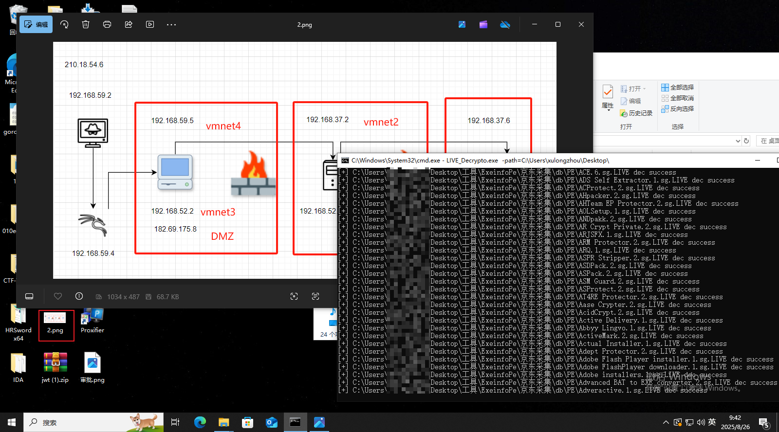Show the file info panel
779x432 pixels.
click(x=79, y=296)
